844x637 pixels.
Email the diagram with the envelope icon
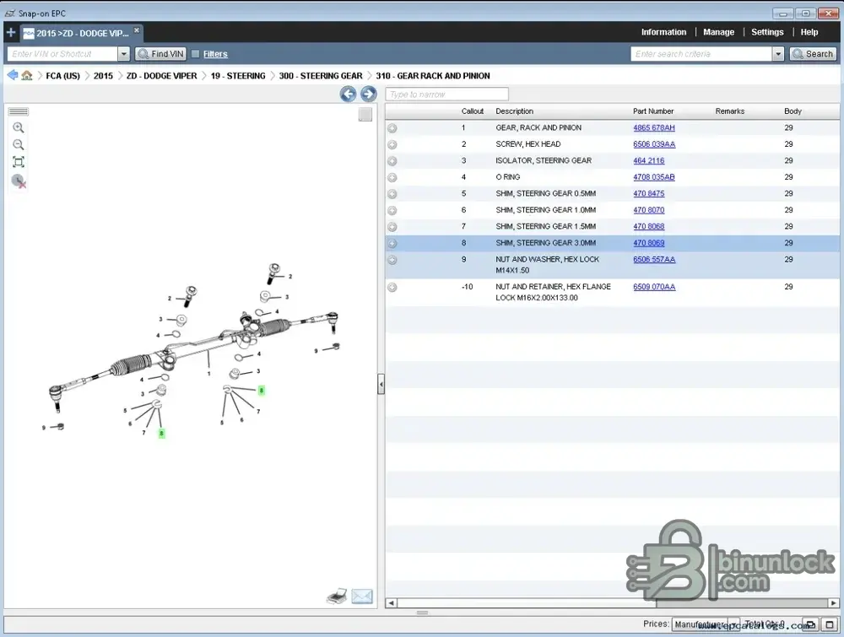[x=362, y=597]
